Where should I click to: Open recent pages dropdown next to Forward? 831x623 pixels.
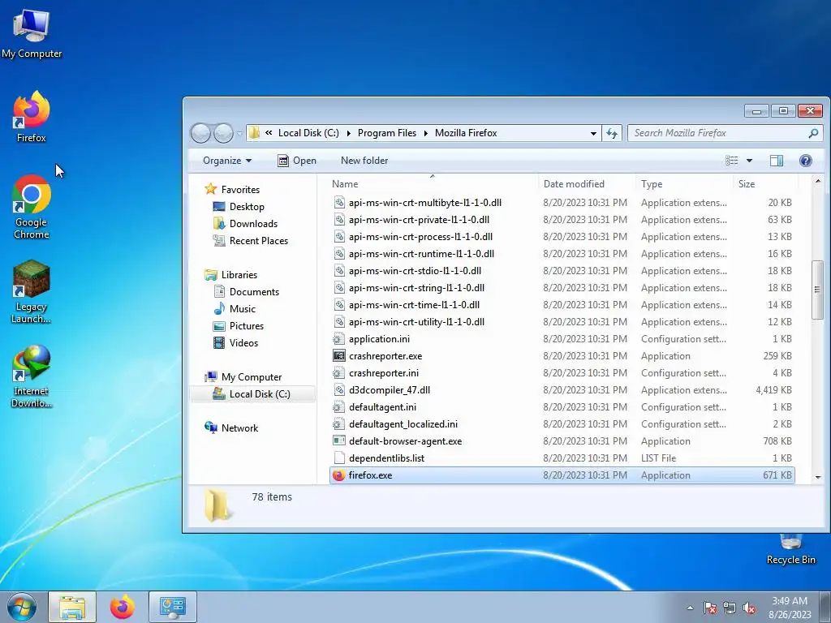[x=239, y=134]
